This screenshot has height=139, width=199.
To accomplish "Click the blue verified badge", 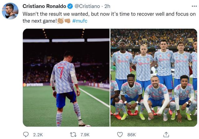I will [70, 6].
